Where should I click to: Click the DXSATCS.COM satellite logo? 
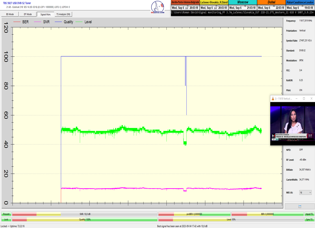(158, 8)
